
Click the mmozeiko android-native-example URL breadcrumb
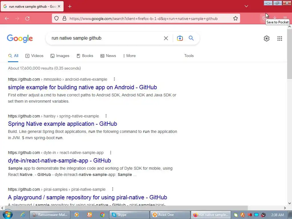pyautogui.click(x=58, y=79)
